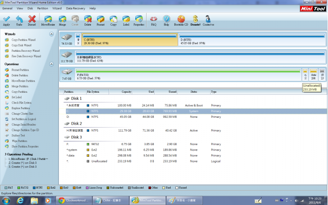This screenshot has height=205, width=328.
Task: Launch Copy Disk Wizard in sidebar
Action: 22,45
